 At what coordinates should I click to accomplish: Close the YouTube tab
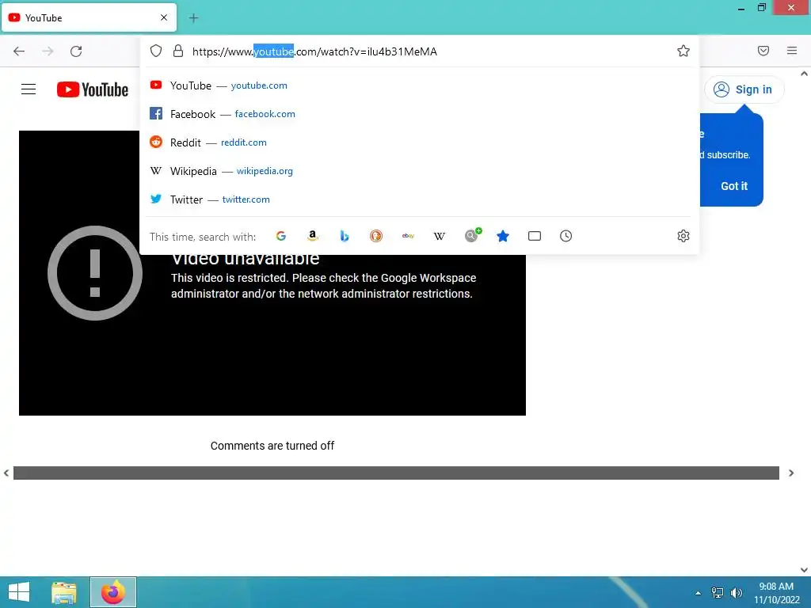pyautogui.click(x=164, y=17)
